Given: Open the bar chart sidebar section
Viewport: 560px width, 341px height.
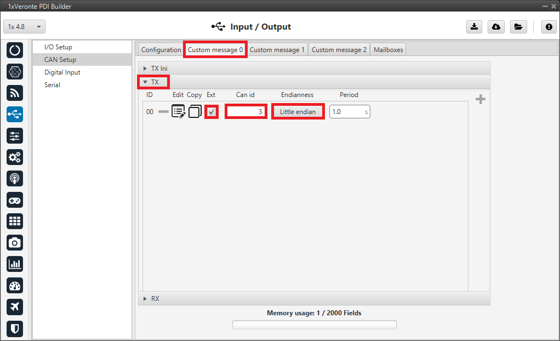Looking at the screenshot, I should pyautogui.click(x=15, y=264).
